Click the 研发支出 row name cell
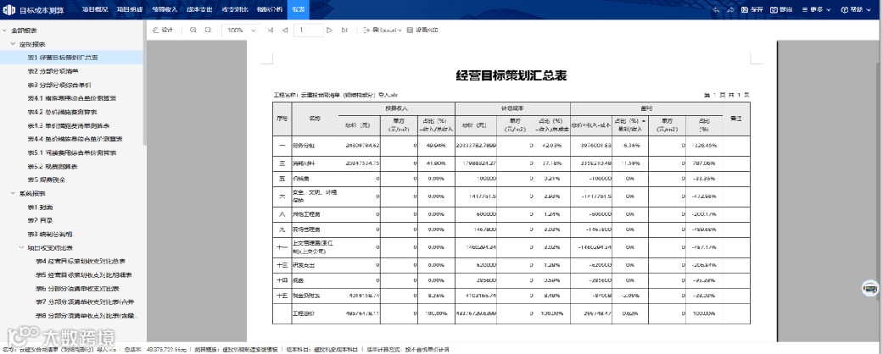This screenshot has height=354, width=883. (x=315, y=265)
